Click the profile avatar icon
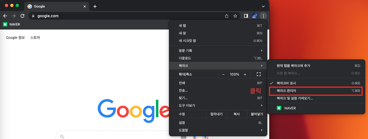This screenshot has height=139, width=368. coord(254,16)
